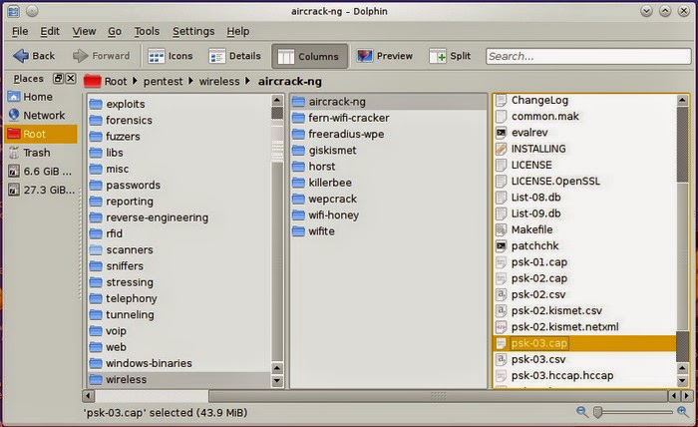Click pentest in the breadcrumb path

pyautogui.click(x=163, y=82)
